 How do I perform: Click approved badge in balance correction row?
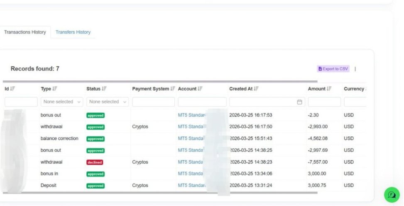tap(95, 139)
